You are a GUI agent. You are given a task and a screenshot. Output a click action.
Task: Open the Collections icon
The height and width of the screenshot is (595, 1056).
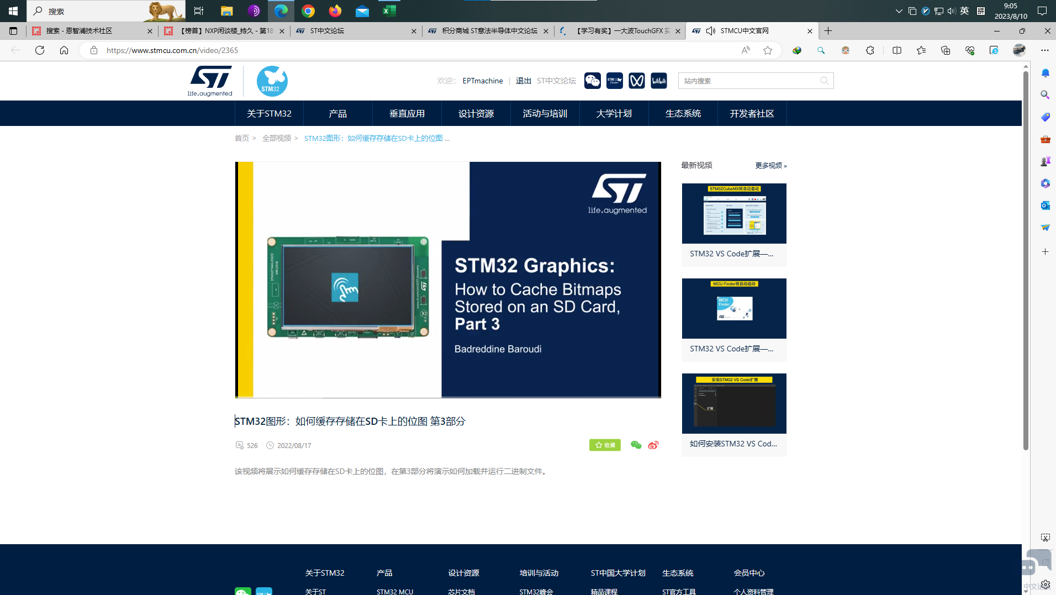946,50
